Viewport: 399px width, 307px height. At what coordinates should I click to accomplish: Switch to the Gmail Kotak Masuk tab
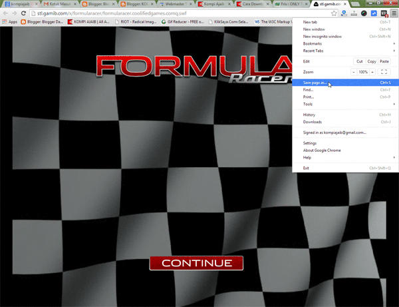60,4
